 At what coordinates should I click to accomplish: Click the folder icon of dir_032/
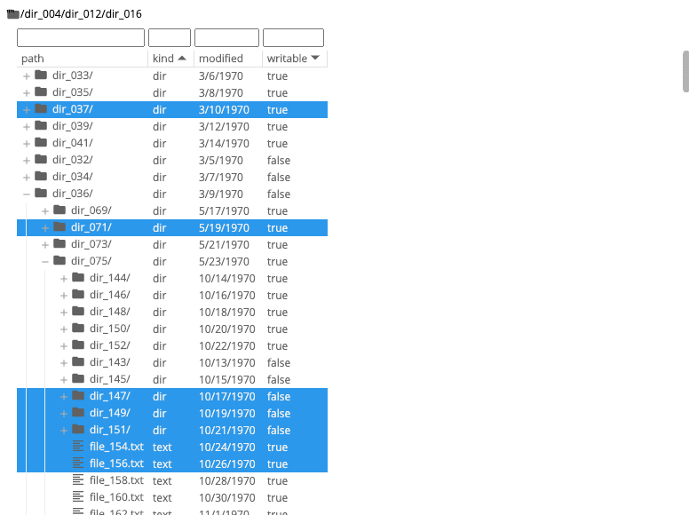pos(41,160)
